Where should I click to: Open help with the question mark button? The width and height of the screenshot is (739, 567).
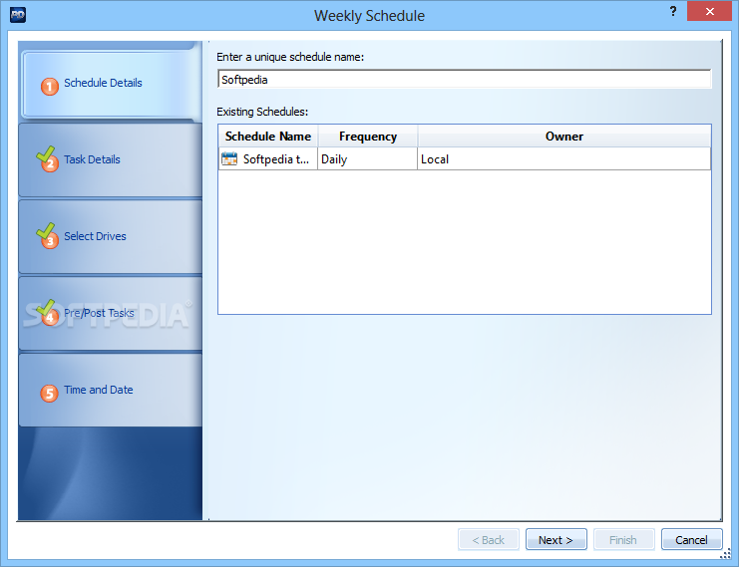pyautogui.click(x=673, y=11)
